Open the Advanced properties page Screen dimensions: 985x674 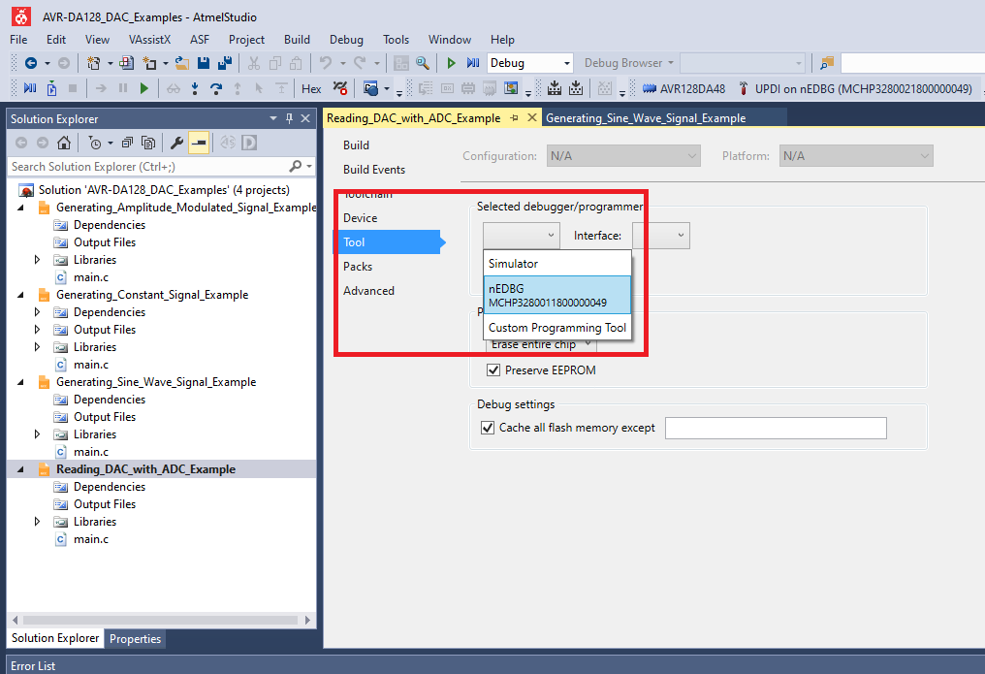(368, 291)
